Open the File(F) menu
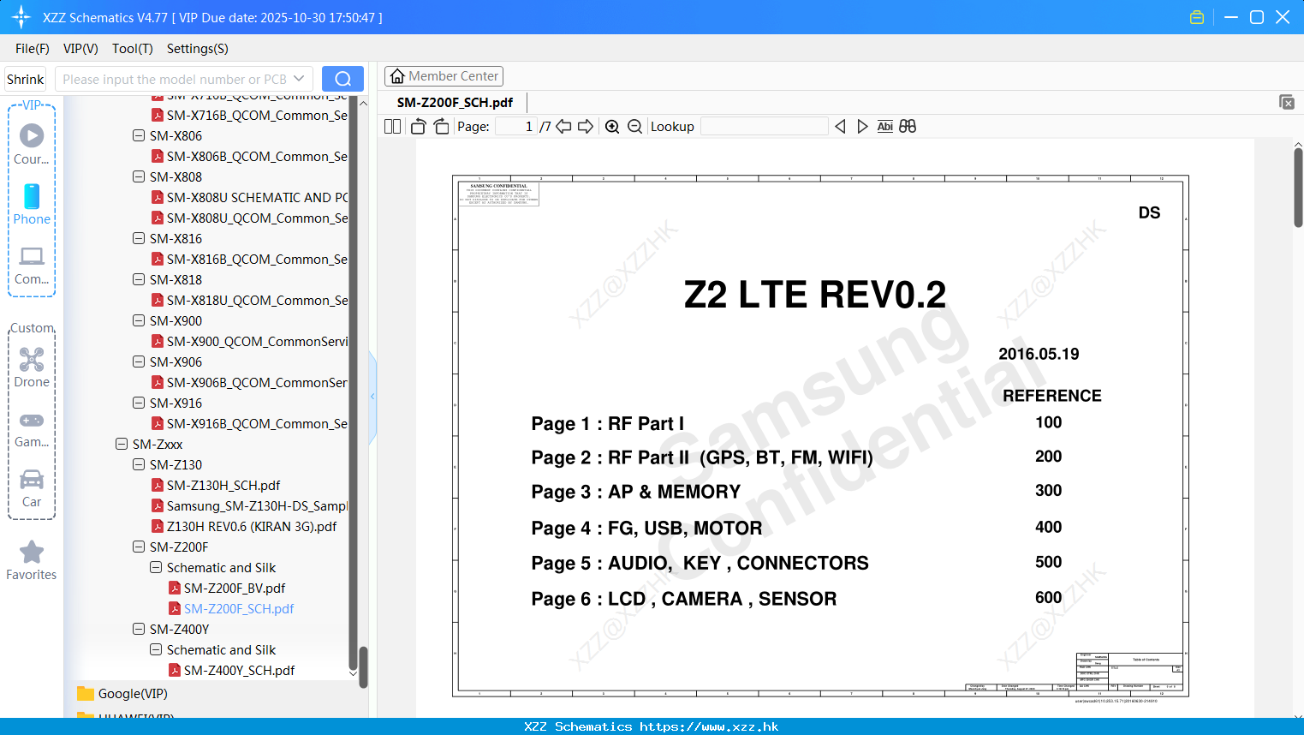 coord(33,49)
